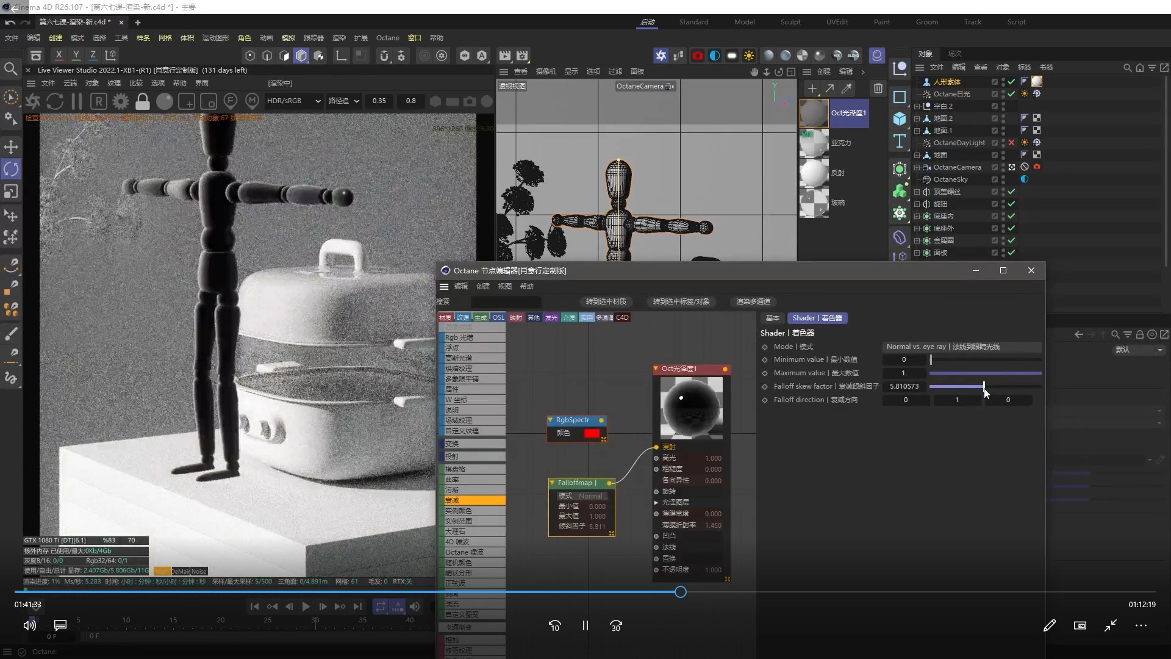Expand the OctaneCamera tree item
Image resolution: width=1171 pixels, height=659 pixels.
(x=917, y=167)
